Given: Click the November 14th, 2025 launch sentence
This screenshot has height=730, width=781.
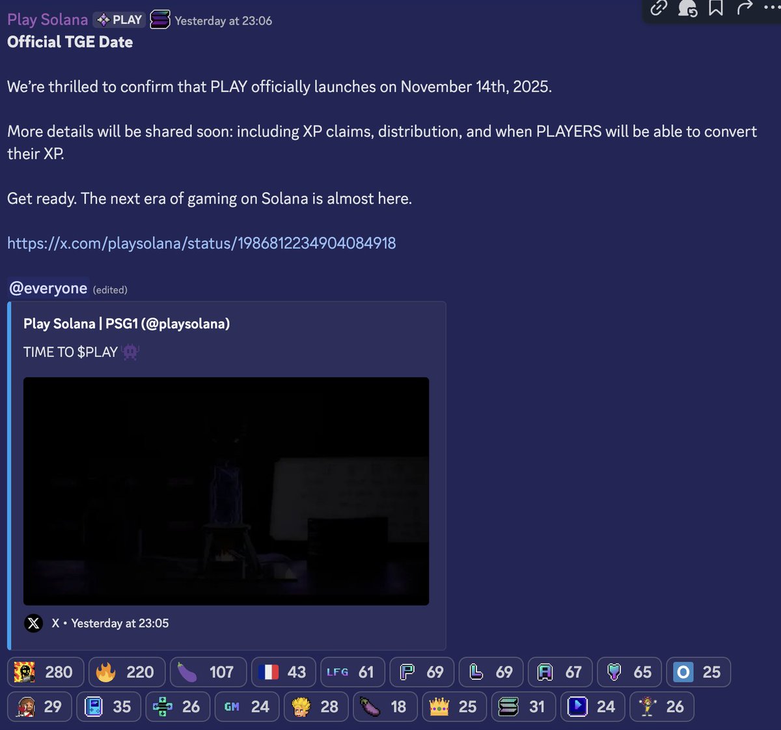Looking at the screenshot, I should (x=279, y=87).
